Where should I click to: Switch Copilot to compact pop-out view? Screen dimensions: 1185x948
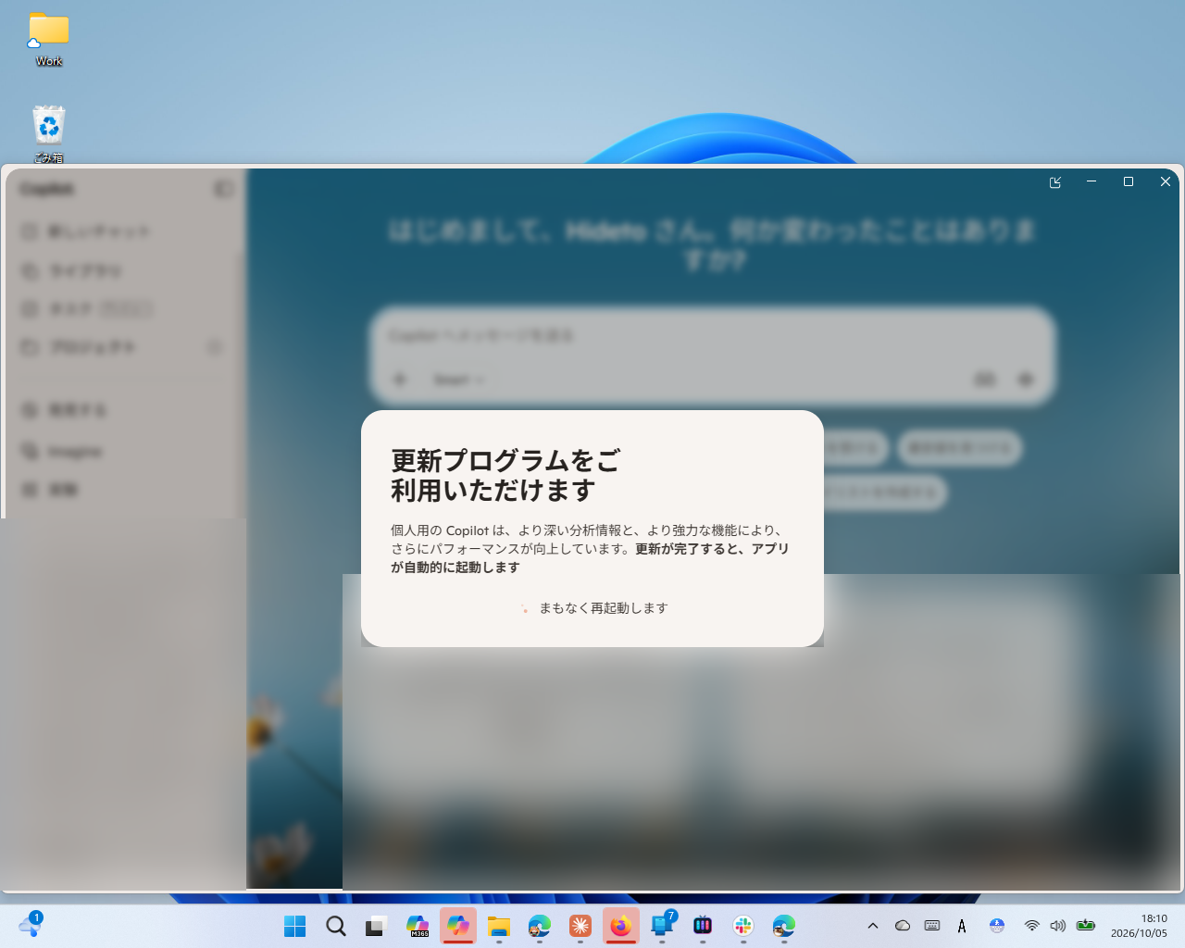(1055, 182)
